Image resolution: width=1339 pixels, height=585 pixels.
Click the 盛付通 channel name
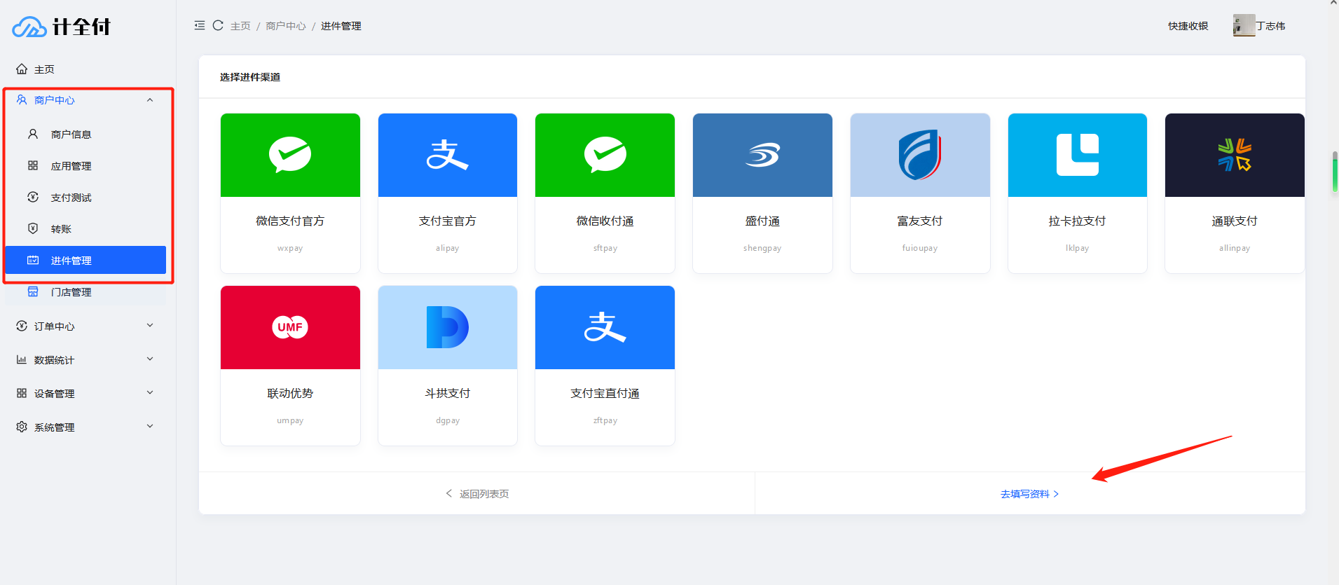point(762,221)
